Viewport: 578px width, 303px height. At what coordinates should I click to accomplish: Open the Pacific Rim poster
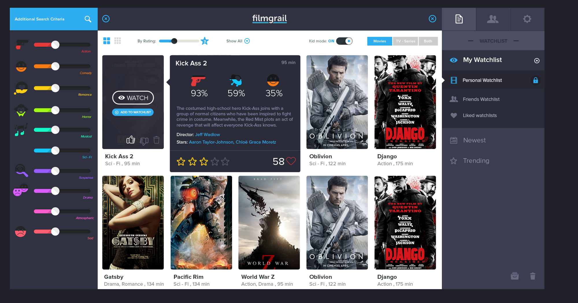(201, 223)
